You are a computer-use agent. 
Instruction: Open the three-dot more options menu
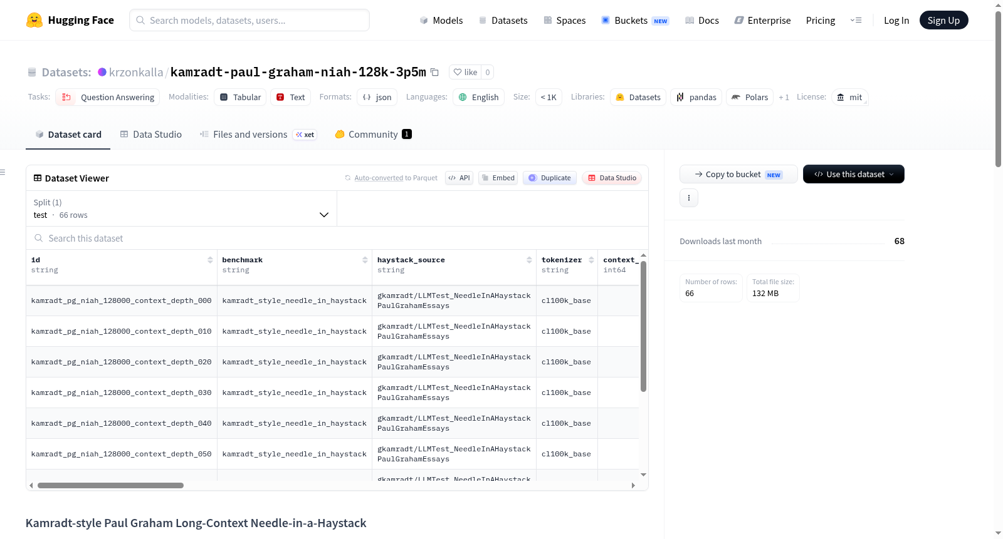689,198
